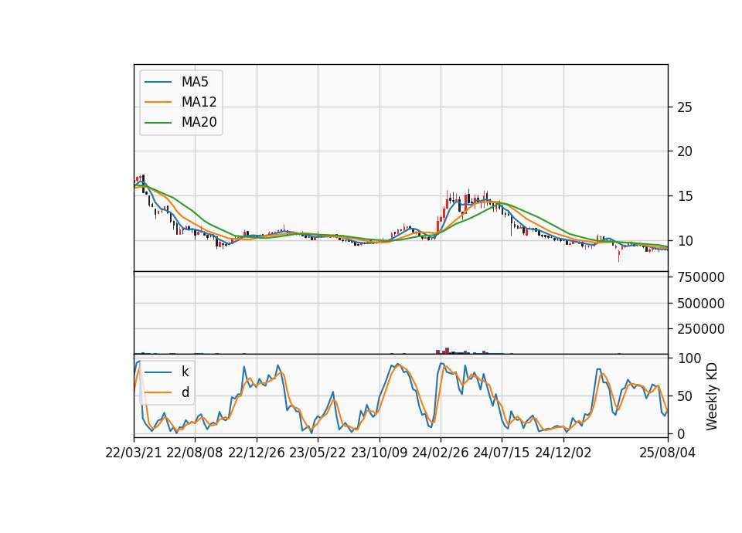Click the KD axis value 50
Image resolution: width=742 pixels, height=533 pixels.
[x=685, y=396]
